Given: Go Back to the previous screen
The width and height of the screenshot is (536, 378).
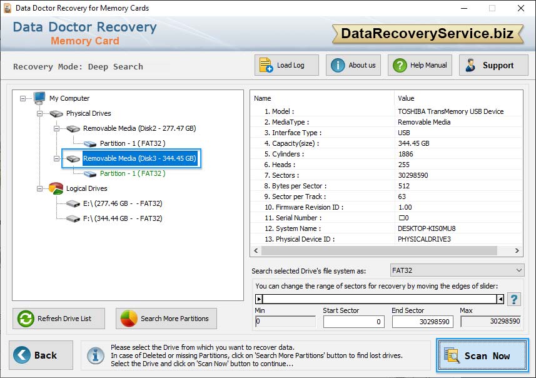Looking at the screenshot, I should pos(41,355).
